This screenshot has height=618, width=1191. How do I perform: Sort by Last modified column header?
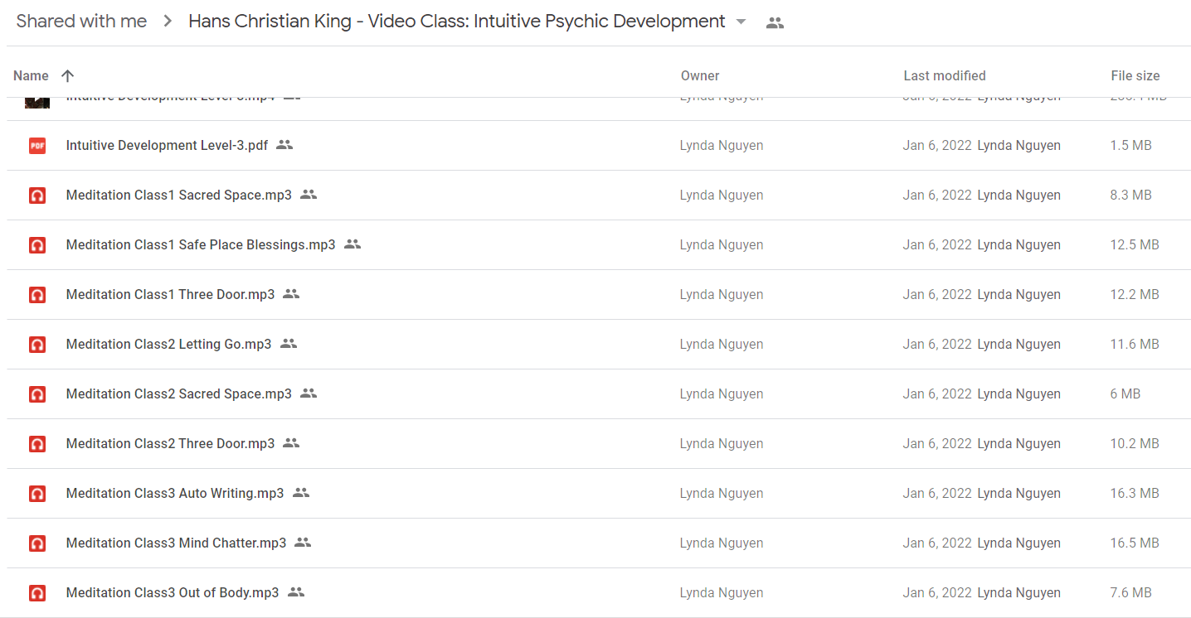(x=945, y=75)
